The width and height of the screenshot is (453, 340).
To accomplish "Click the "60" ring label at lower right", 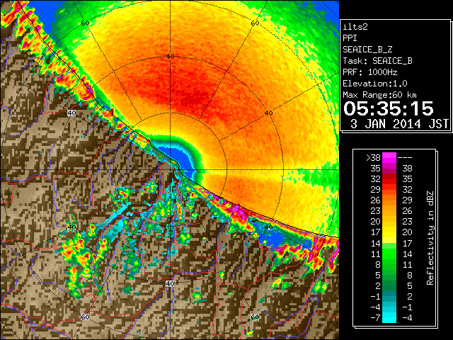I will tap(255, 317).
